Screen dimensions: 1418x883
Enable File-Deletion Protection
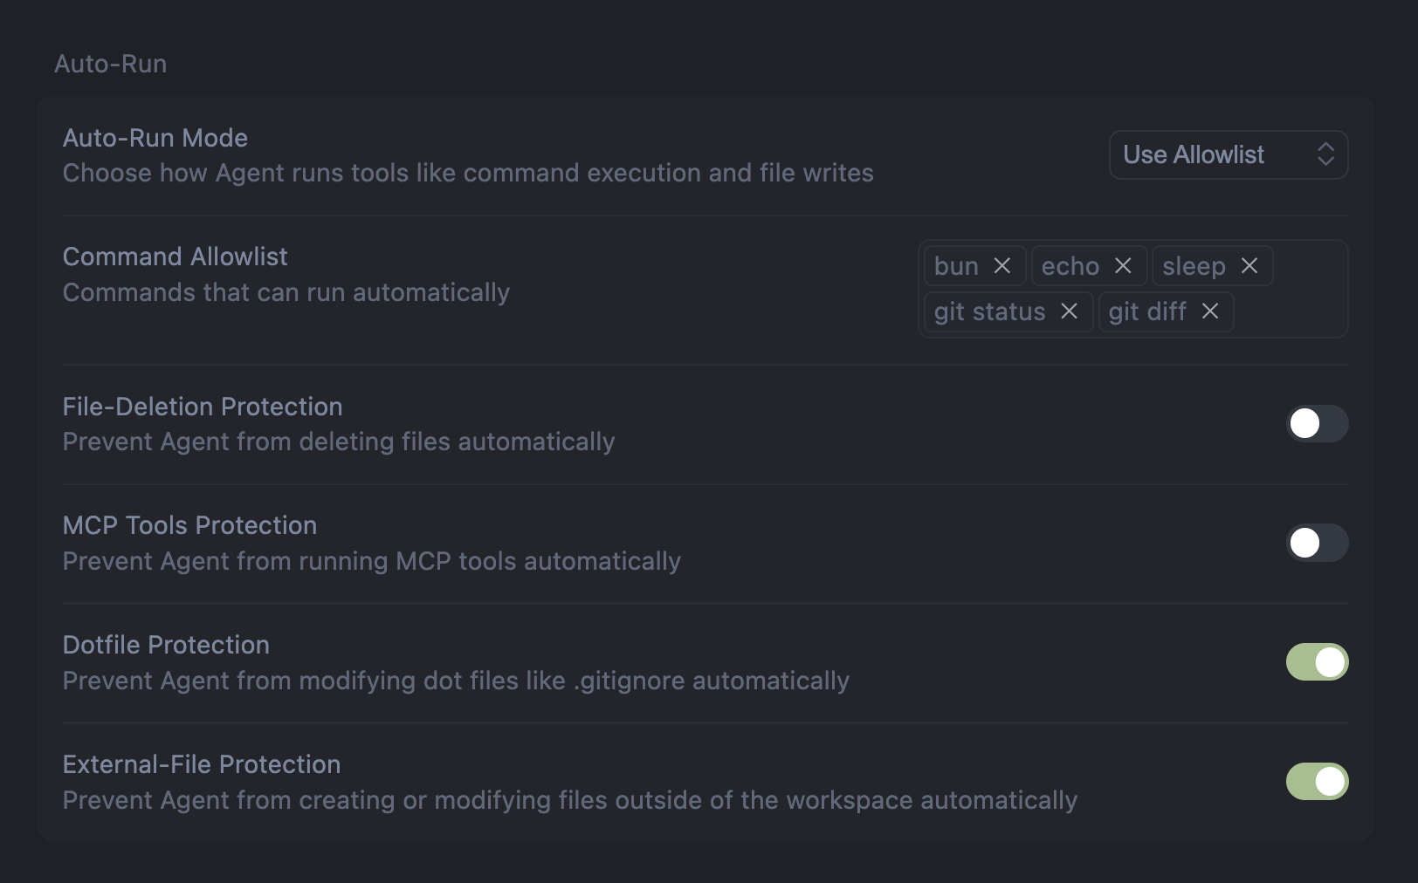(x=1317, y=424)
